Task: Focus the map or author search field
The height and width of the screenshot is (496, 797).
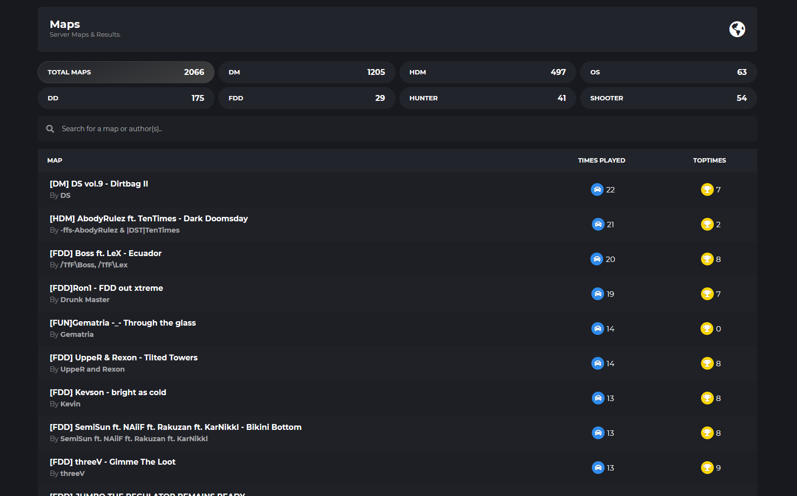Action: point(398,129)
